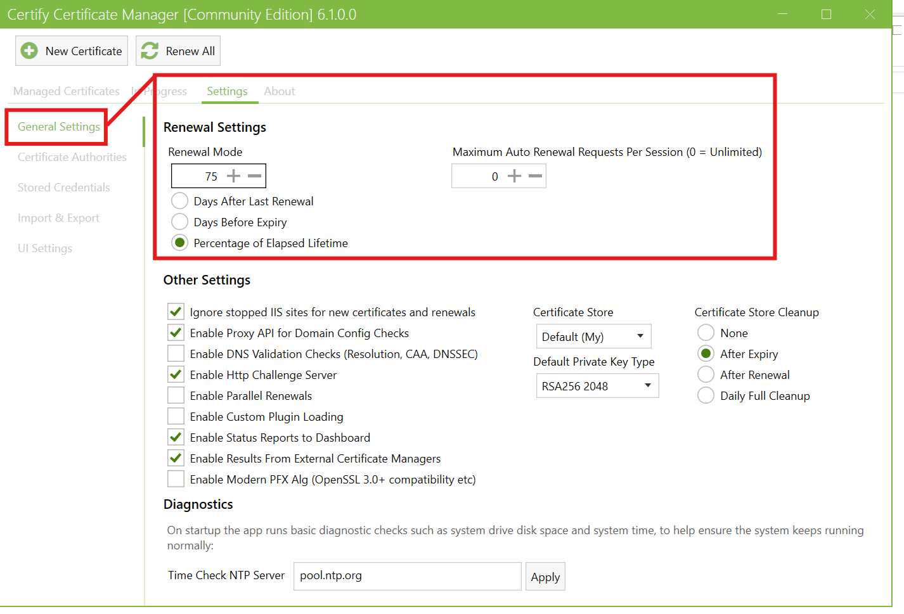This screenshot has height=614, width=904.
Task: Click the Time Check NTP Server field
Action: 408,576
